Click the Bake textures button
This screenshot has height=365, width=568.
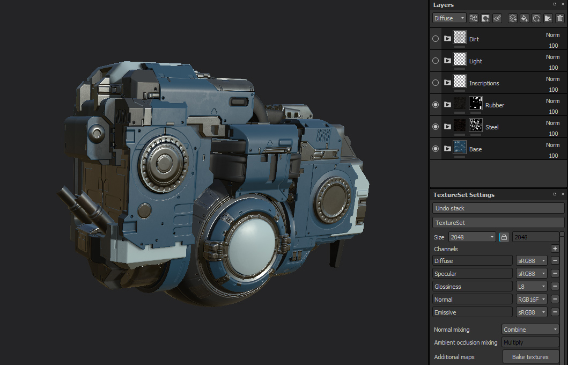[x=530, y=357]
